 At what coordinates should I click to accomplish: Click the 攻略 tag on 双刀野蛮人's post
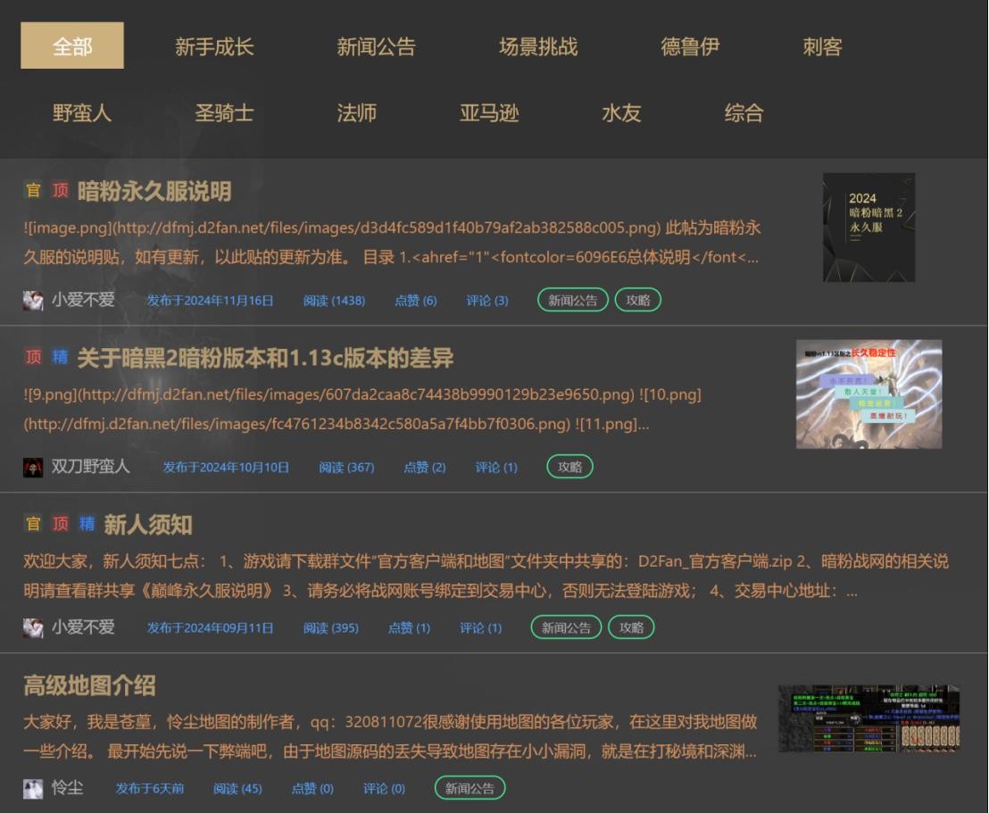(569, 467)
